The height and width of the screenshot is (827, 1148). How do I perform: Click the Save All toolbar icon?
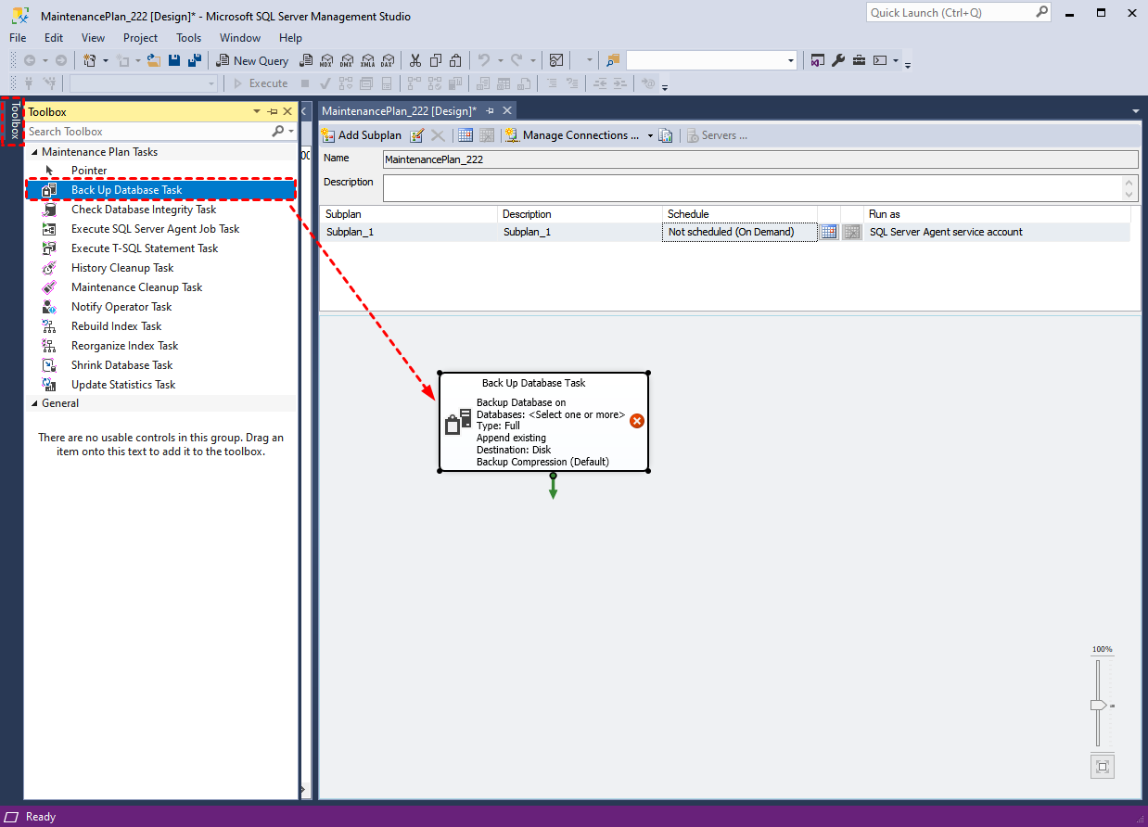point(194,60)
